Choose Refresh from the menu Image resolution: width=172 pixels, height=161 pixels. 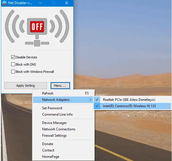click(63, 93)
